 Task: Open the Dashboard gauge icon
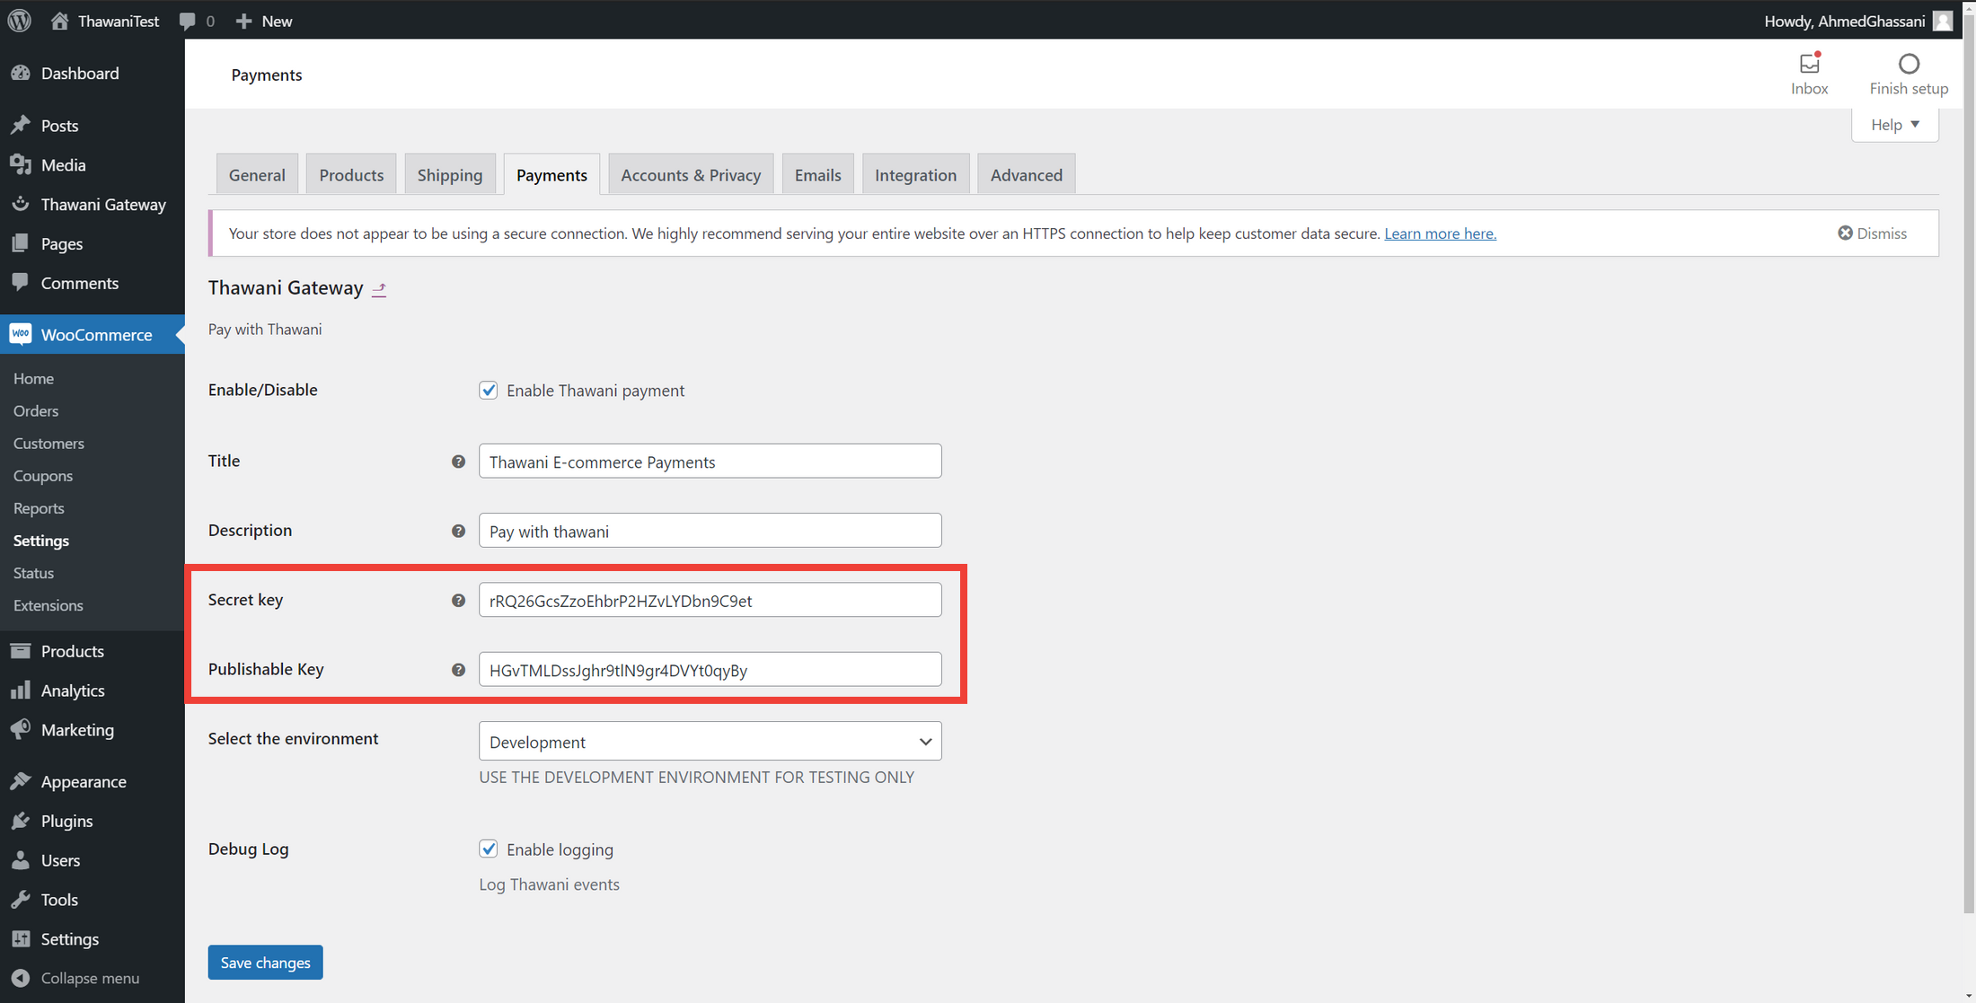[21, 73]
